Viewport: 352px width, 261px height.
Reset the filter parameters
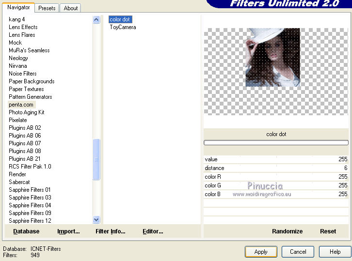[328, 231]
